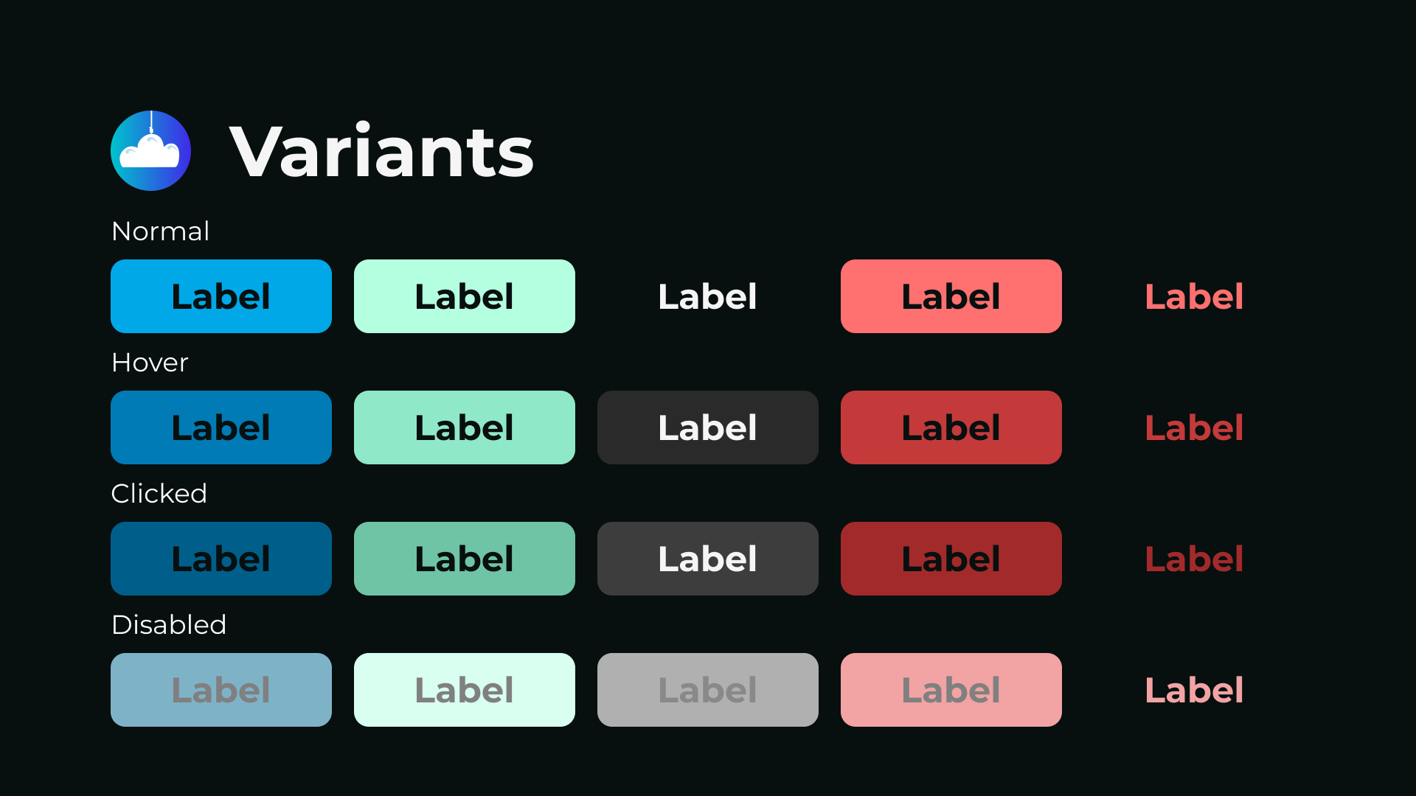Click the maroon Label button in the Clicked row

(951, 559)
